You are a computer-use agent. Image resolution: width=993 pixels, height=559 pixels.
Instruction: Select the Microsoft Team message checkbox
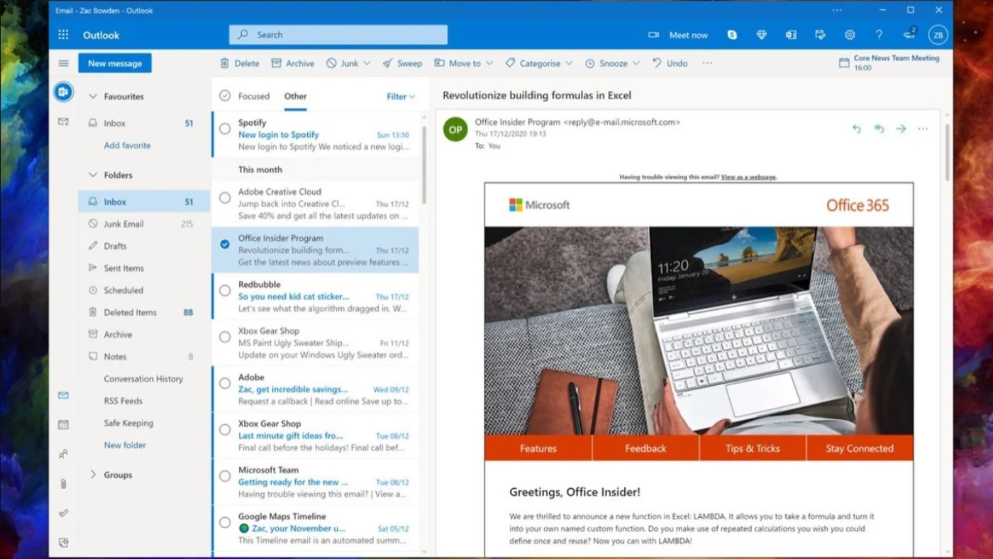(x=225, y=476)
